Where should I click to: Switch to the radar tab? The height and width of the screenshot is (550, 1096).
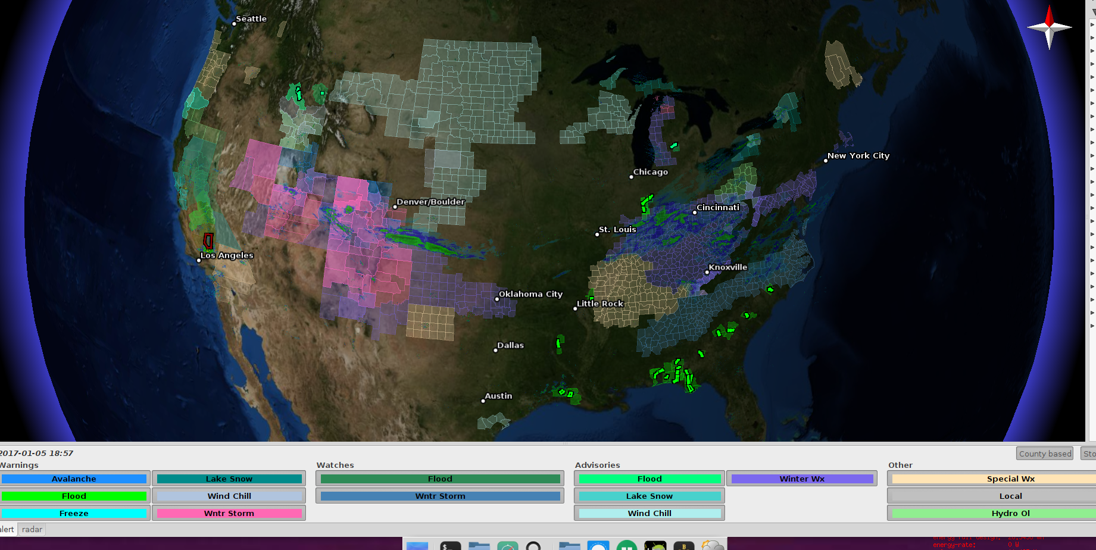click(x=32, y=529)
